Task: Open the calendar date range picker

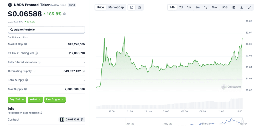Action: 234,7
